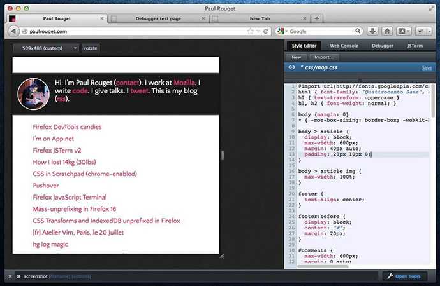Select the JSTerm tab
440x286 pixels.
(x=415, y=46)
